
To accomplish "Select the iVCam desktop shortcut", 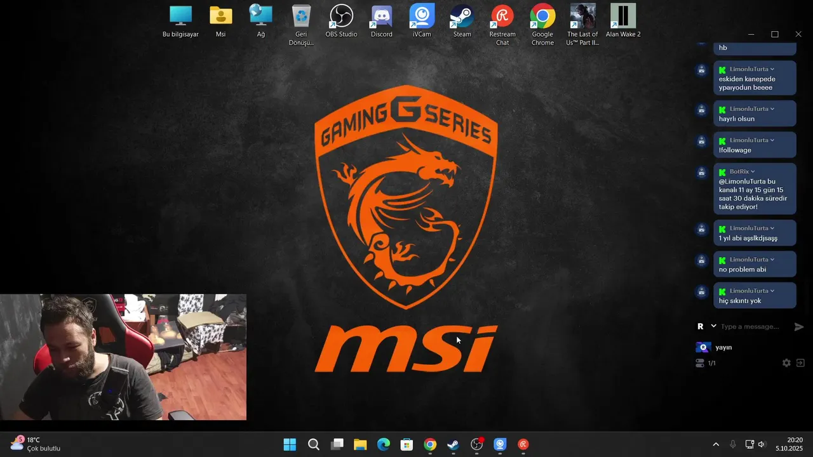I will [x=422, y=22].
